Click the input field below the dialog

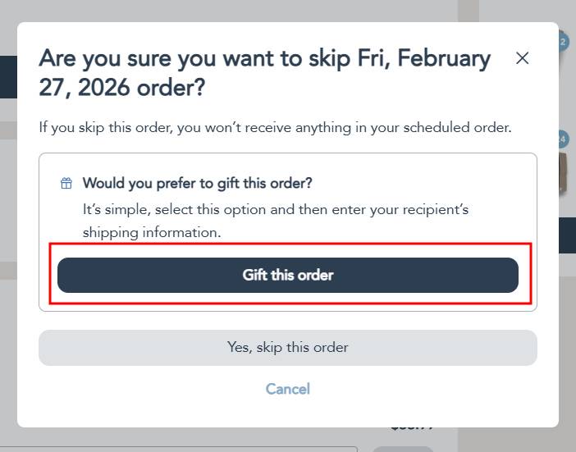pyautogui.click(x=181, y=449)
